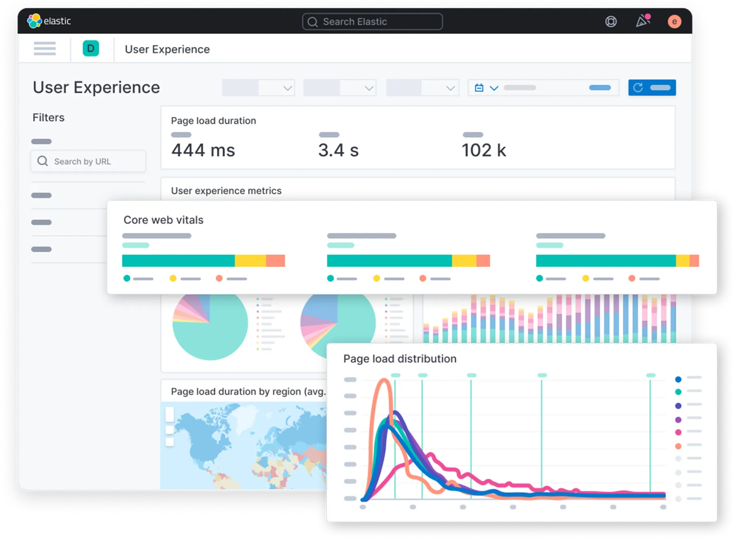Screen dimensions: 733x539
Task: Toggle the orange series in distribution legend
Action: [678, 446]
